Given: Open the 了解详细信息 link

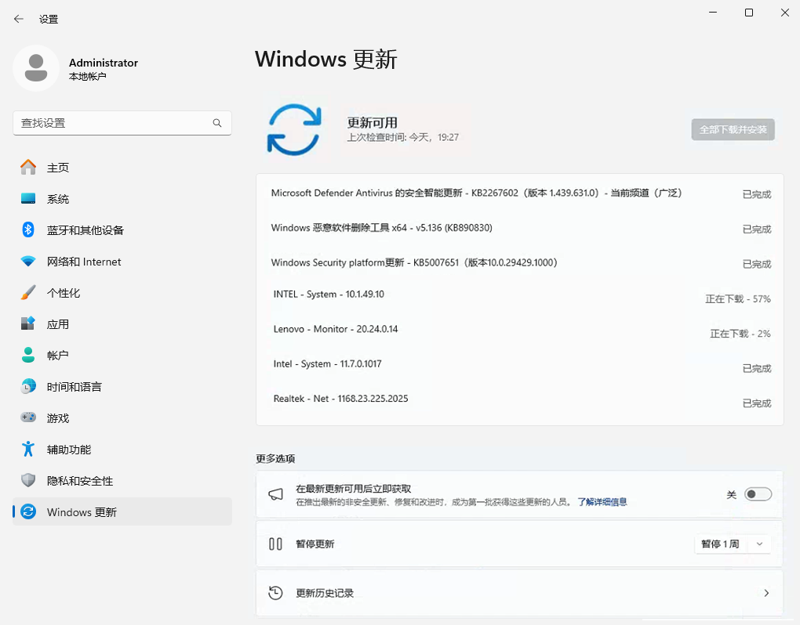Looking at the screenshot, I should click(x=601, y=502).
